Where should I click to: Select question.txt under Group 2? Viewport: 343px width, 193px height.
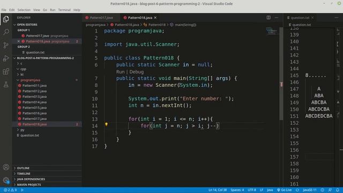pos(35,53)
